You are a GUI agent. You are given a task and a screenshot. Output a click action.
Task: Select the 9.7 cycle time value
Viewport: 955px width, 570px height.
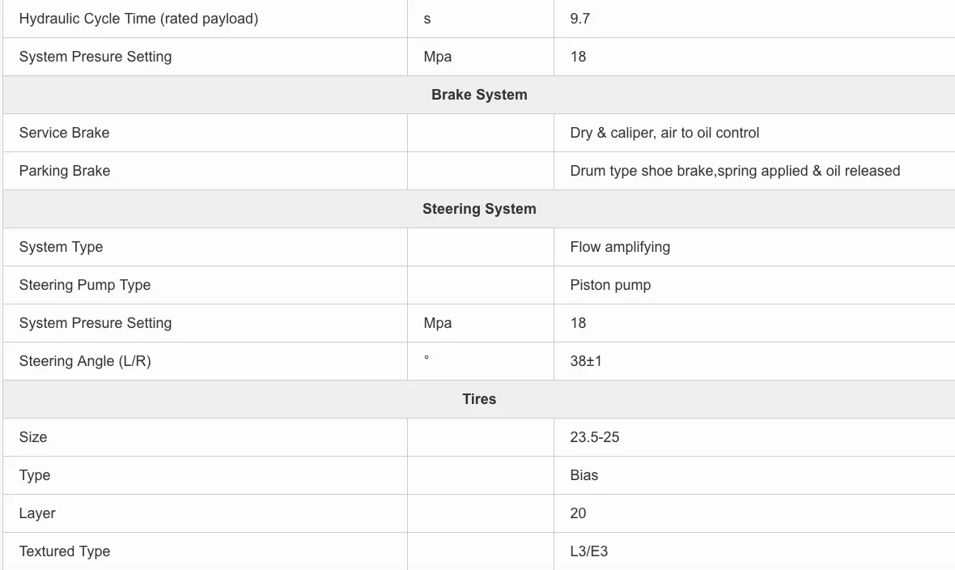pyautogui.click(x=579, y=19)
